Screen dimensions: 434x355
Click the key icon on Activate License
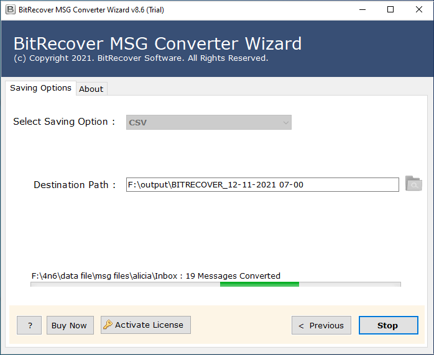[108, 325]
